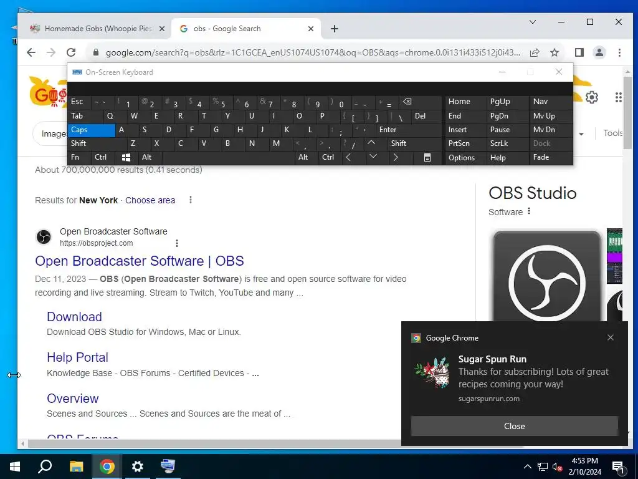Close the obs - Google Search tab
638x479 pixels.
311,29
